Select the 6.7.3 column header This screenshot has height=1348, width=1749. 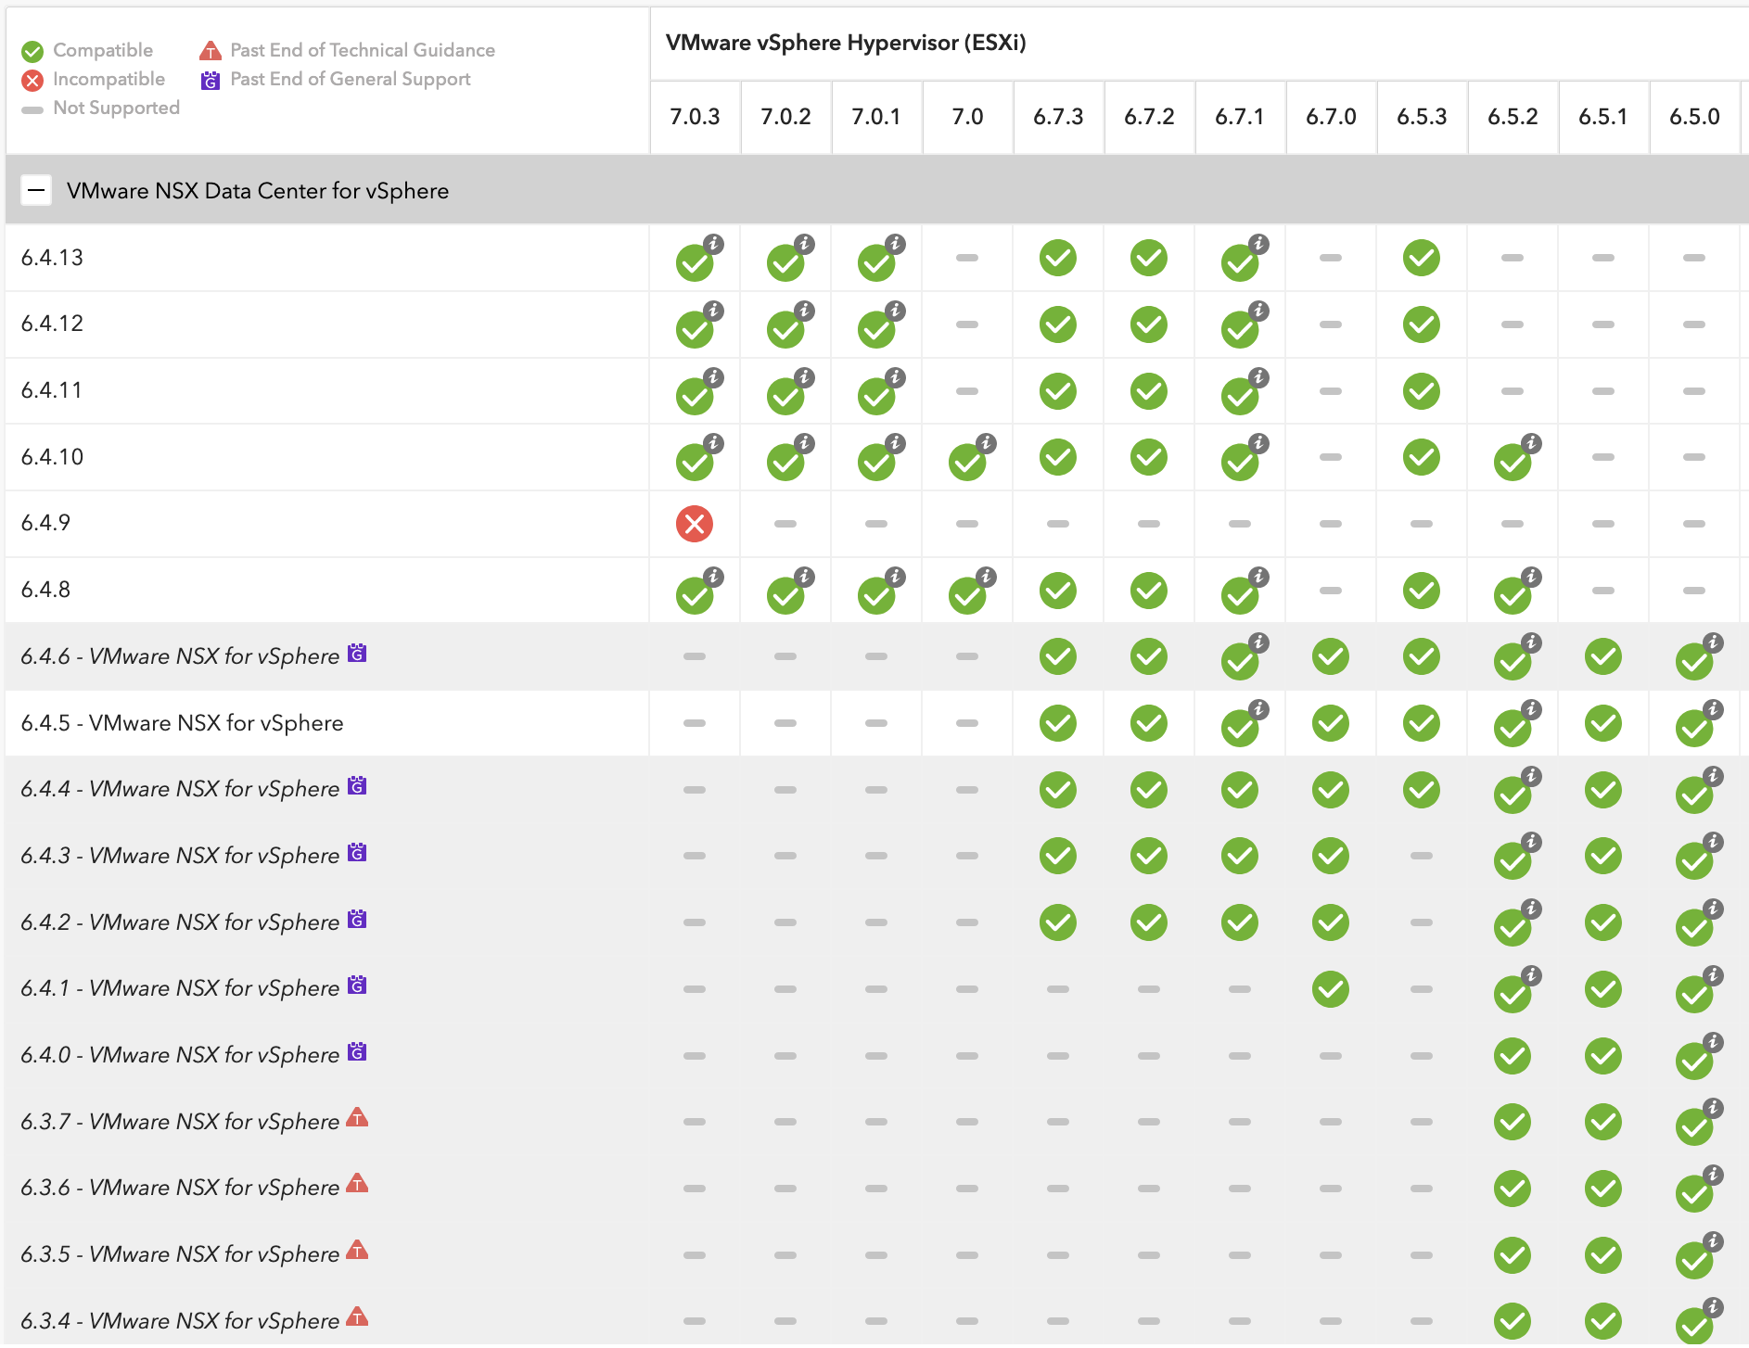coord(1058,117)
